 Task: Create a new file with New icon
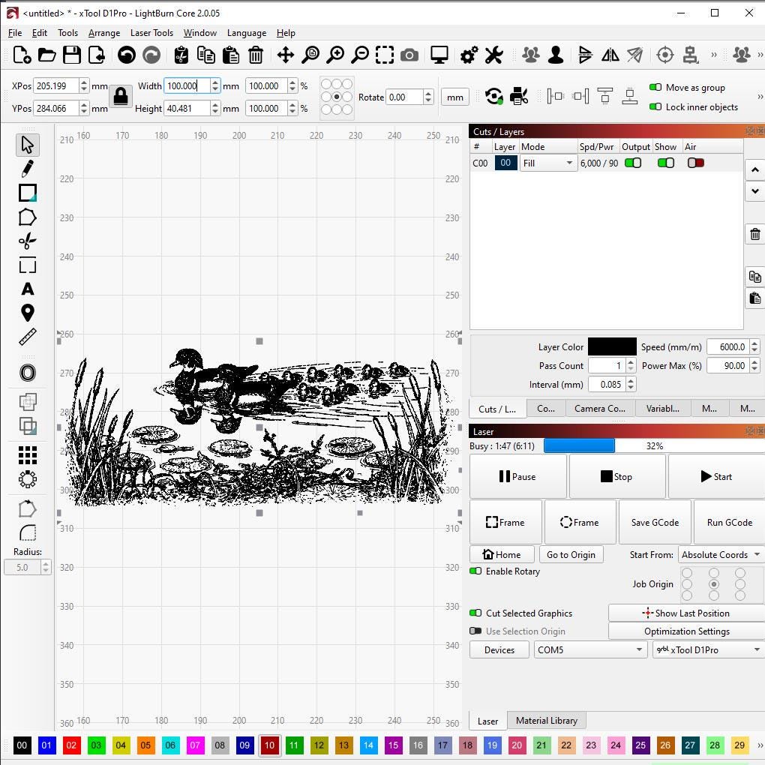(x=22, y=55)
